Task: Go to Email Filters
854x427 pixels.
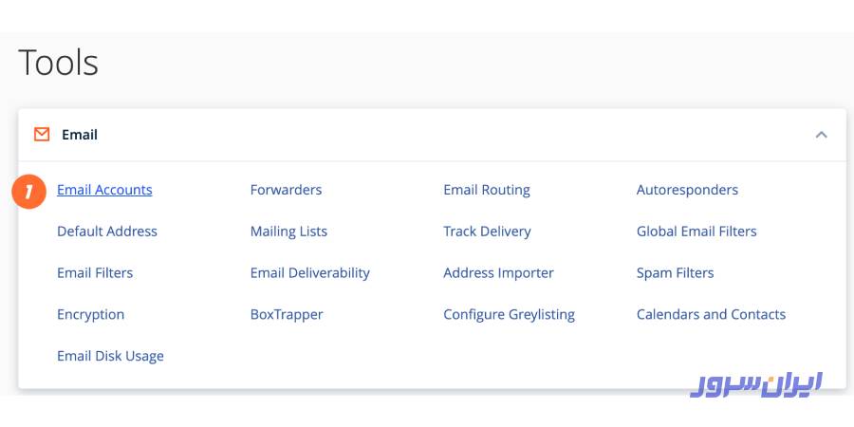Action: [x=95, y=273]
